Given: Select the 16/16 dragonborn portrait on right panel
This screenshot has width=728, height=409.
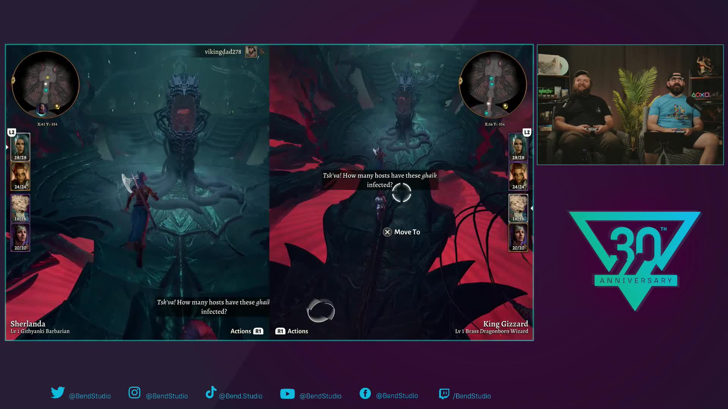Looking at the screenshot, I should (518, 208).
